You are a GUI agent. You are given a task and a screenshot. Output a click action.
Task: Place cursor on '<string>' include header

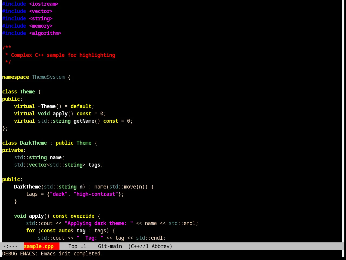click(x=41, y=18)
